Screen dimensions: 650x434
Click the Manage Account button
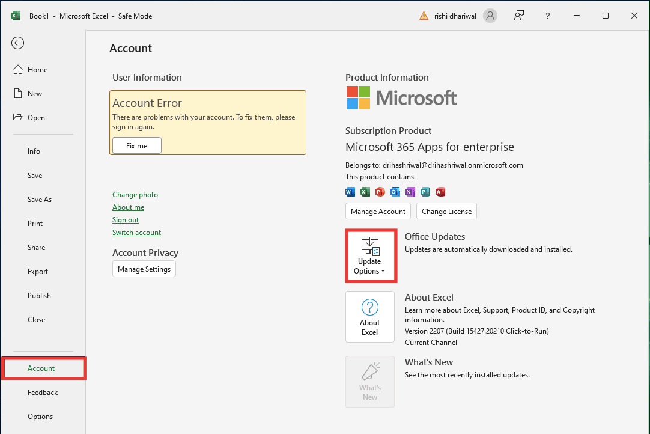coord(378,212)
